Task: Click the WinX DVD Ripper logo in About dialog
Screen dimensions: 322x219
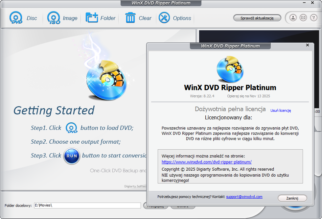Action: [230, 69]
